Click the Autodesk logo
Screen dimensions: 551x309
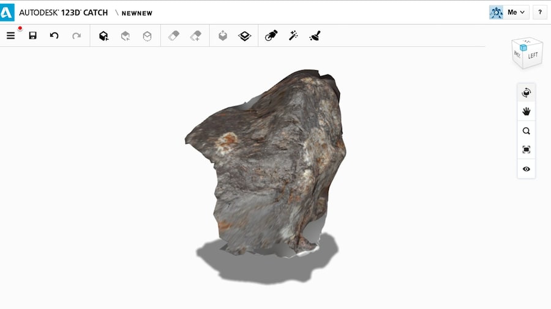pyautogui.click(x=7, y=13)
